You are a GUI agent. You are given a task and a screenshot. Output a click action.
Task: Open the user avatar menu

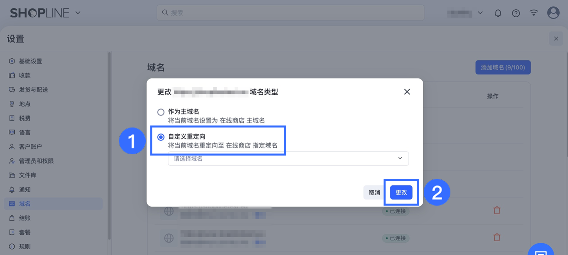(x=553, y=13)
